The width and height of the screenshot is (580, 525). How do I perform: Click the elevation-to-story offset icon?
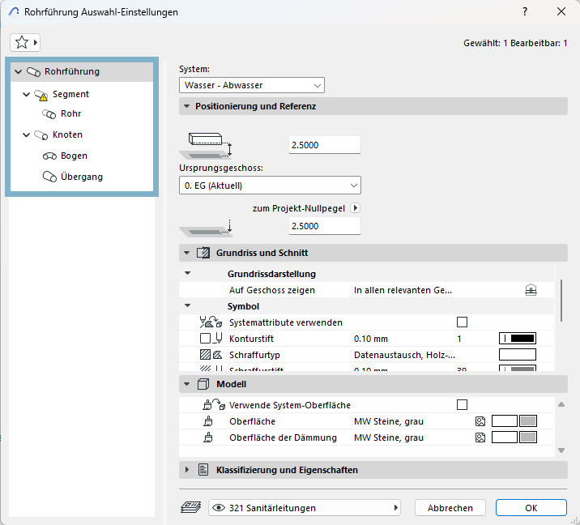pos(206,145)
